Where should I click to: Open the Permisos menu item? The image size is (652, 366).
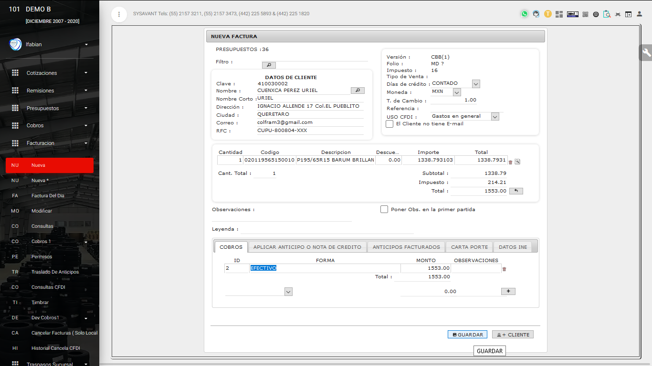[50, 257]
